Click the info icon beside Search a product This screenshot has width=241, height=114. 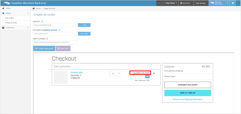point(47,39)
